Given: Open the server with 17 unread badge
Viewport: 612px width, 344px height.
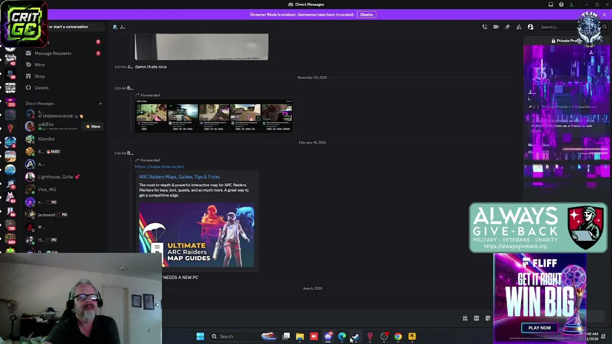Looking at the screenshot, I should coord(10,184).
